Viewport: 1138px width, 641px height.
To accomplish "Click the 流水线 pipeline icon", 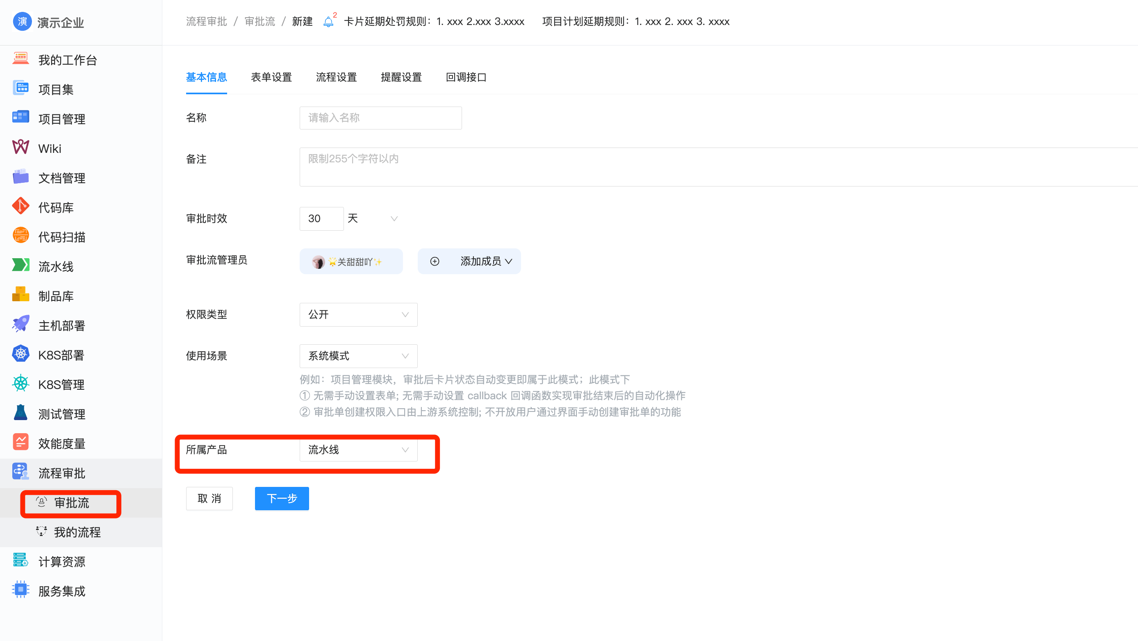I will (x=20, y=266).
